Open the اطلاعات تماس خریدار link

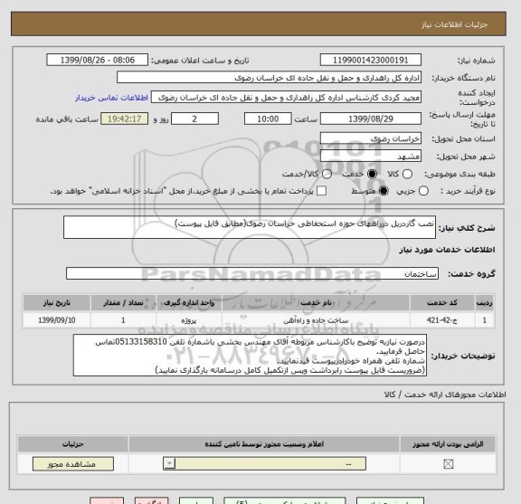point(111,98)
